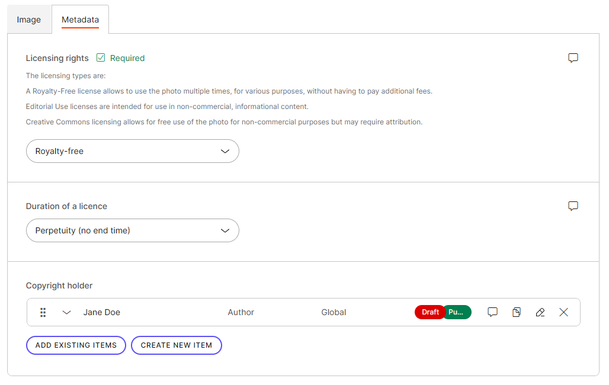Switch to the Image tab
Viewport: 609px width, 385px height.
coord(29,19)
